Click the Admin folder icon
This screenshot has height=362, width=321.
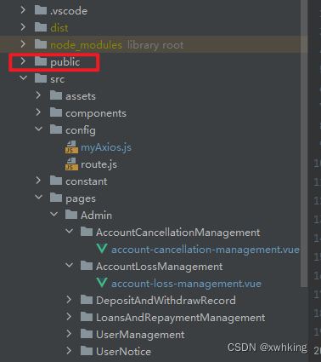pyautogui.click(x=71, y=215)
